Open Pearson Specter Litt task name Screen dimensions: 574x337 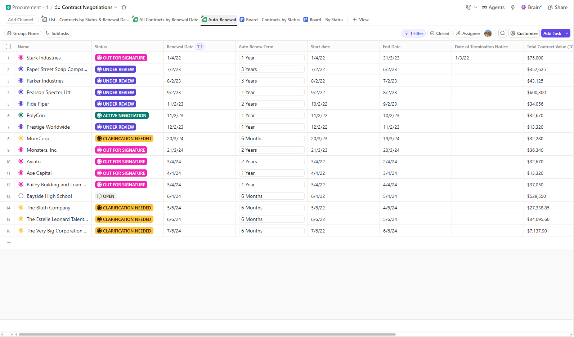[x=49, y=92]
